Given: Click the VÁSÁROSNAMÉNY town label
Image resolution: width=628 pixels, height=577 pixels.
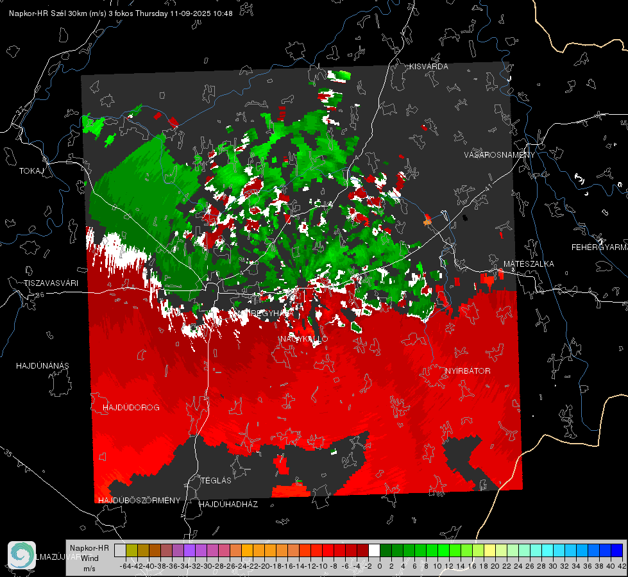Looking at the screenshot, I should 500,155.
